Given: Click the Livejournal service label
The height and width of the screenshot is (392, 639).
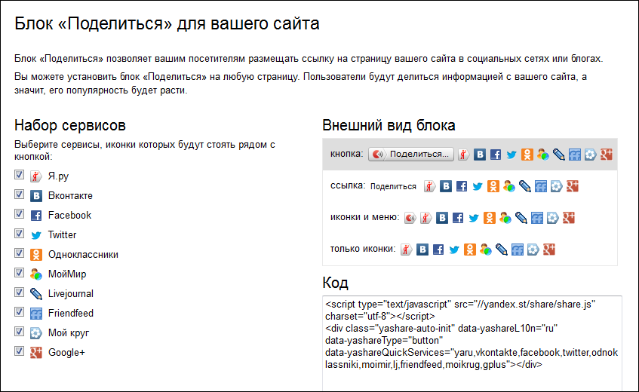Looking at the screenshot, I should (x=70, y=293).
